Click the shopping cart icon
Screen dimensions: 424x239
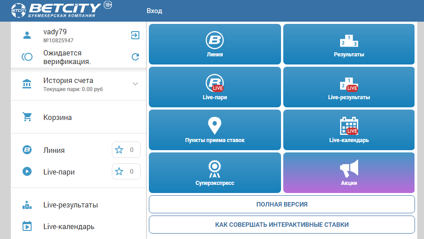pos(27,117)
